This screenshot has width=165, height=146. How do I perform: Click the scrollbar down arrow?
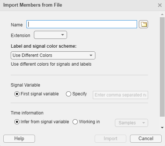[x=162, y=128]
